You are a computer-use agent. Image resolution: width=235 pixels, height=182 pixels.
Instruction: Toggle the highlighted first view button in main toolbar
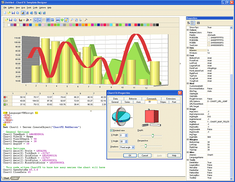click(x=23, y=13)
